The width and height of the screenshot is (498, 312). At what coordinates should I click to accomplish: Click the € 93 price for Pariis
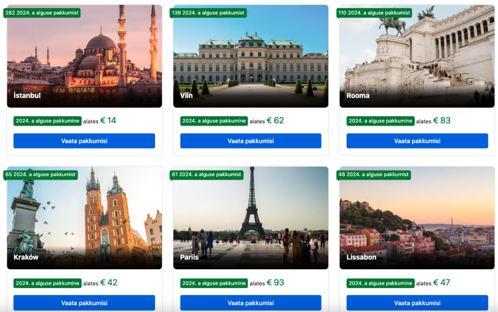(275, 282)
